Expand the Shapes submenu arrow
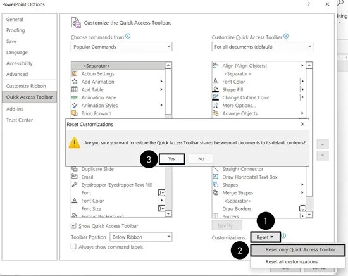This screenshot has height=276, width=348. coord(302,184)
